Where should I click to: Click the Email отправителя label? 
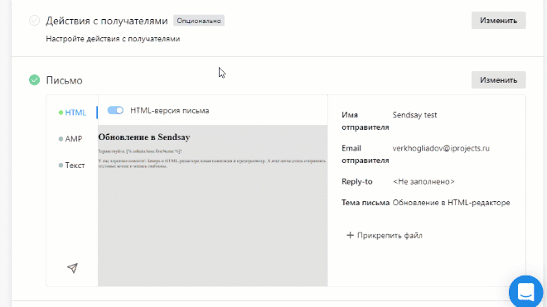point(365,155)
